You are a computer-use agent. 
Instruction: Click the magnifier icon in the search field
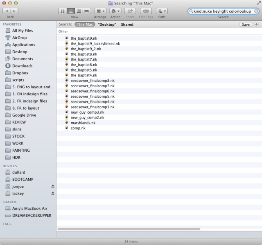pyautogui.click(x=191, y=11)
